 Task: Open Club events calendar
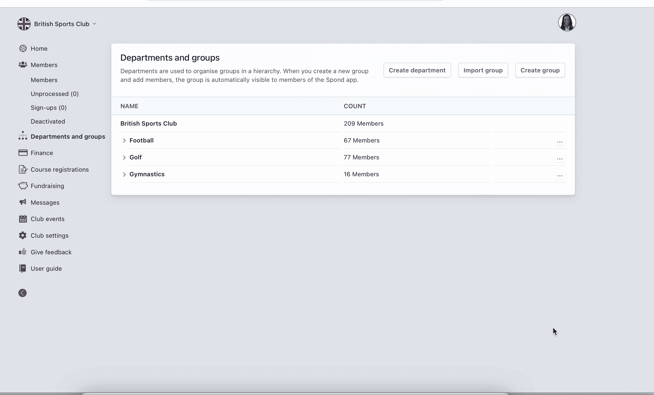47,219
